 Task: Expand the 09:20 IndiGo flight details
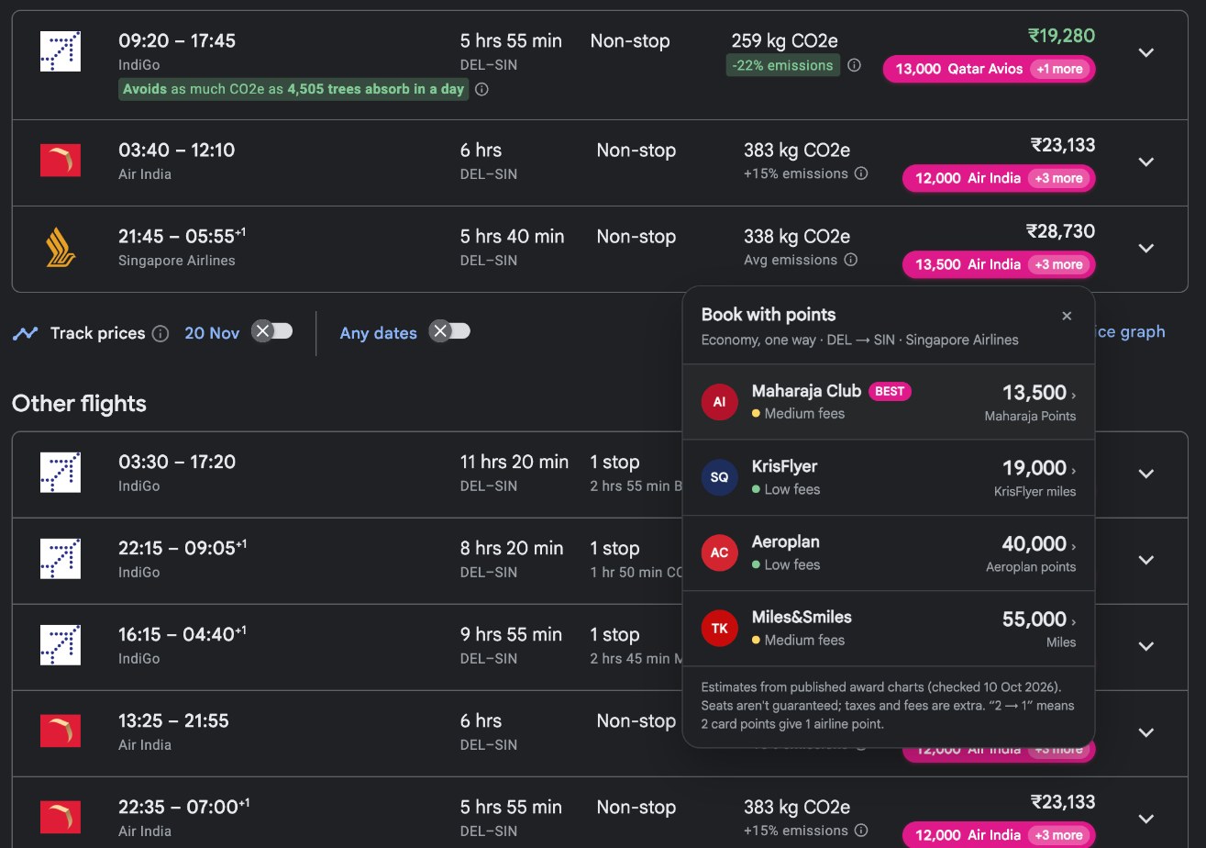pyautogui.click(x=1145, y=52)
